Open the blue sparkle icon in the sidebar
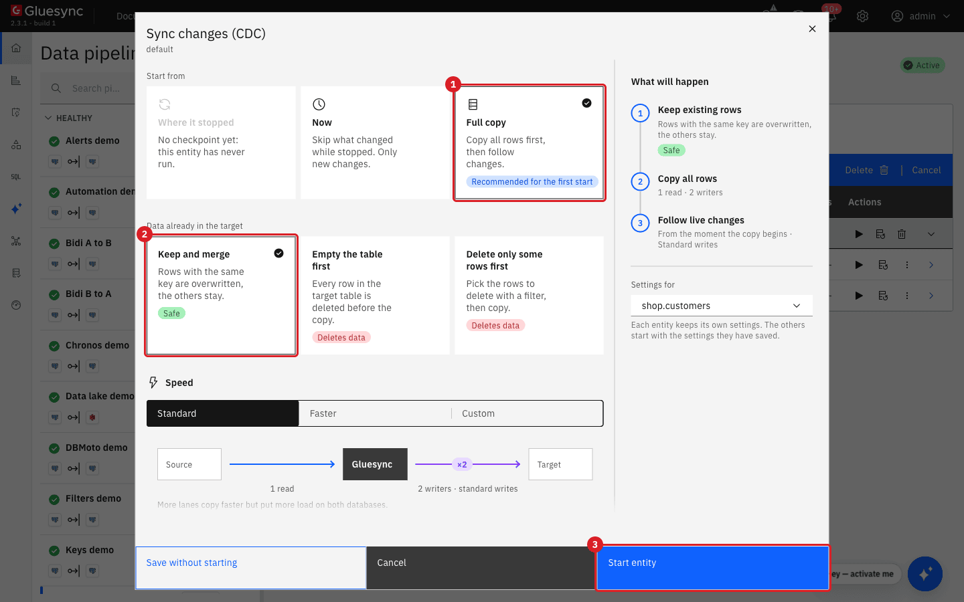This screenshot has height=602, width=964. [x=16, y=209]
